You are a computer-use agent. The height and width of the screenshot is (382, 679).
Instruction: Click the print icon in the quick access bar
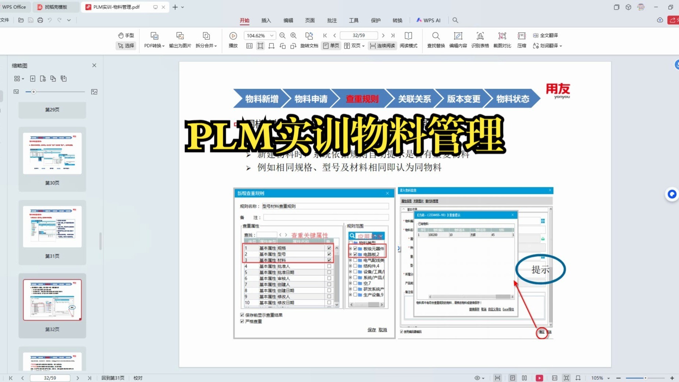click(x=40, y=20)
